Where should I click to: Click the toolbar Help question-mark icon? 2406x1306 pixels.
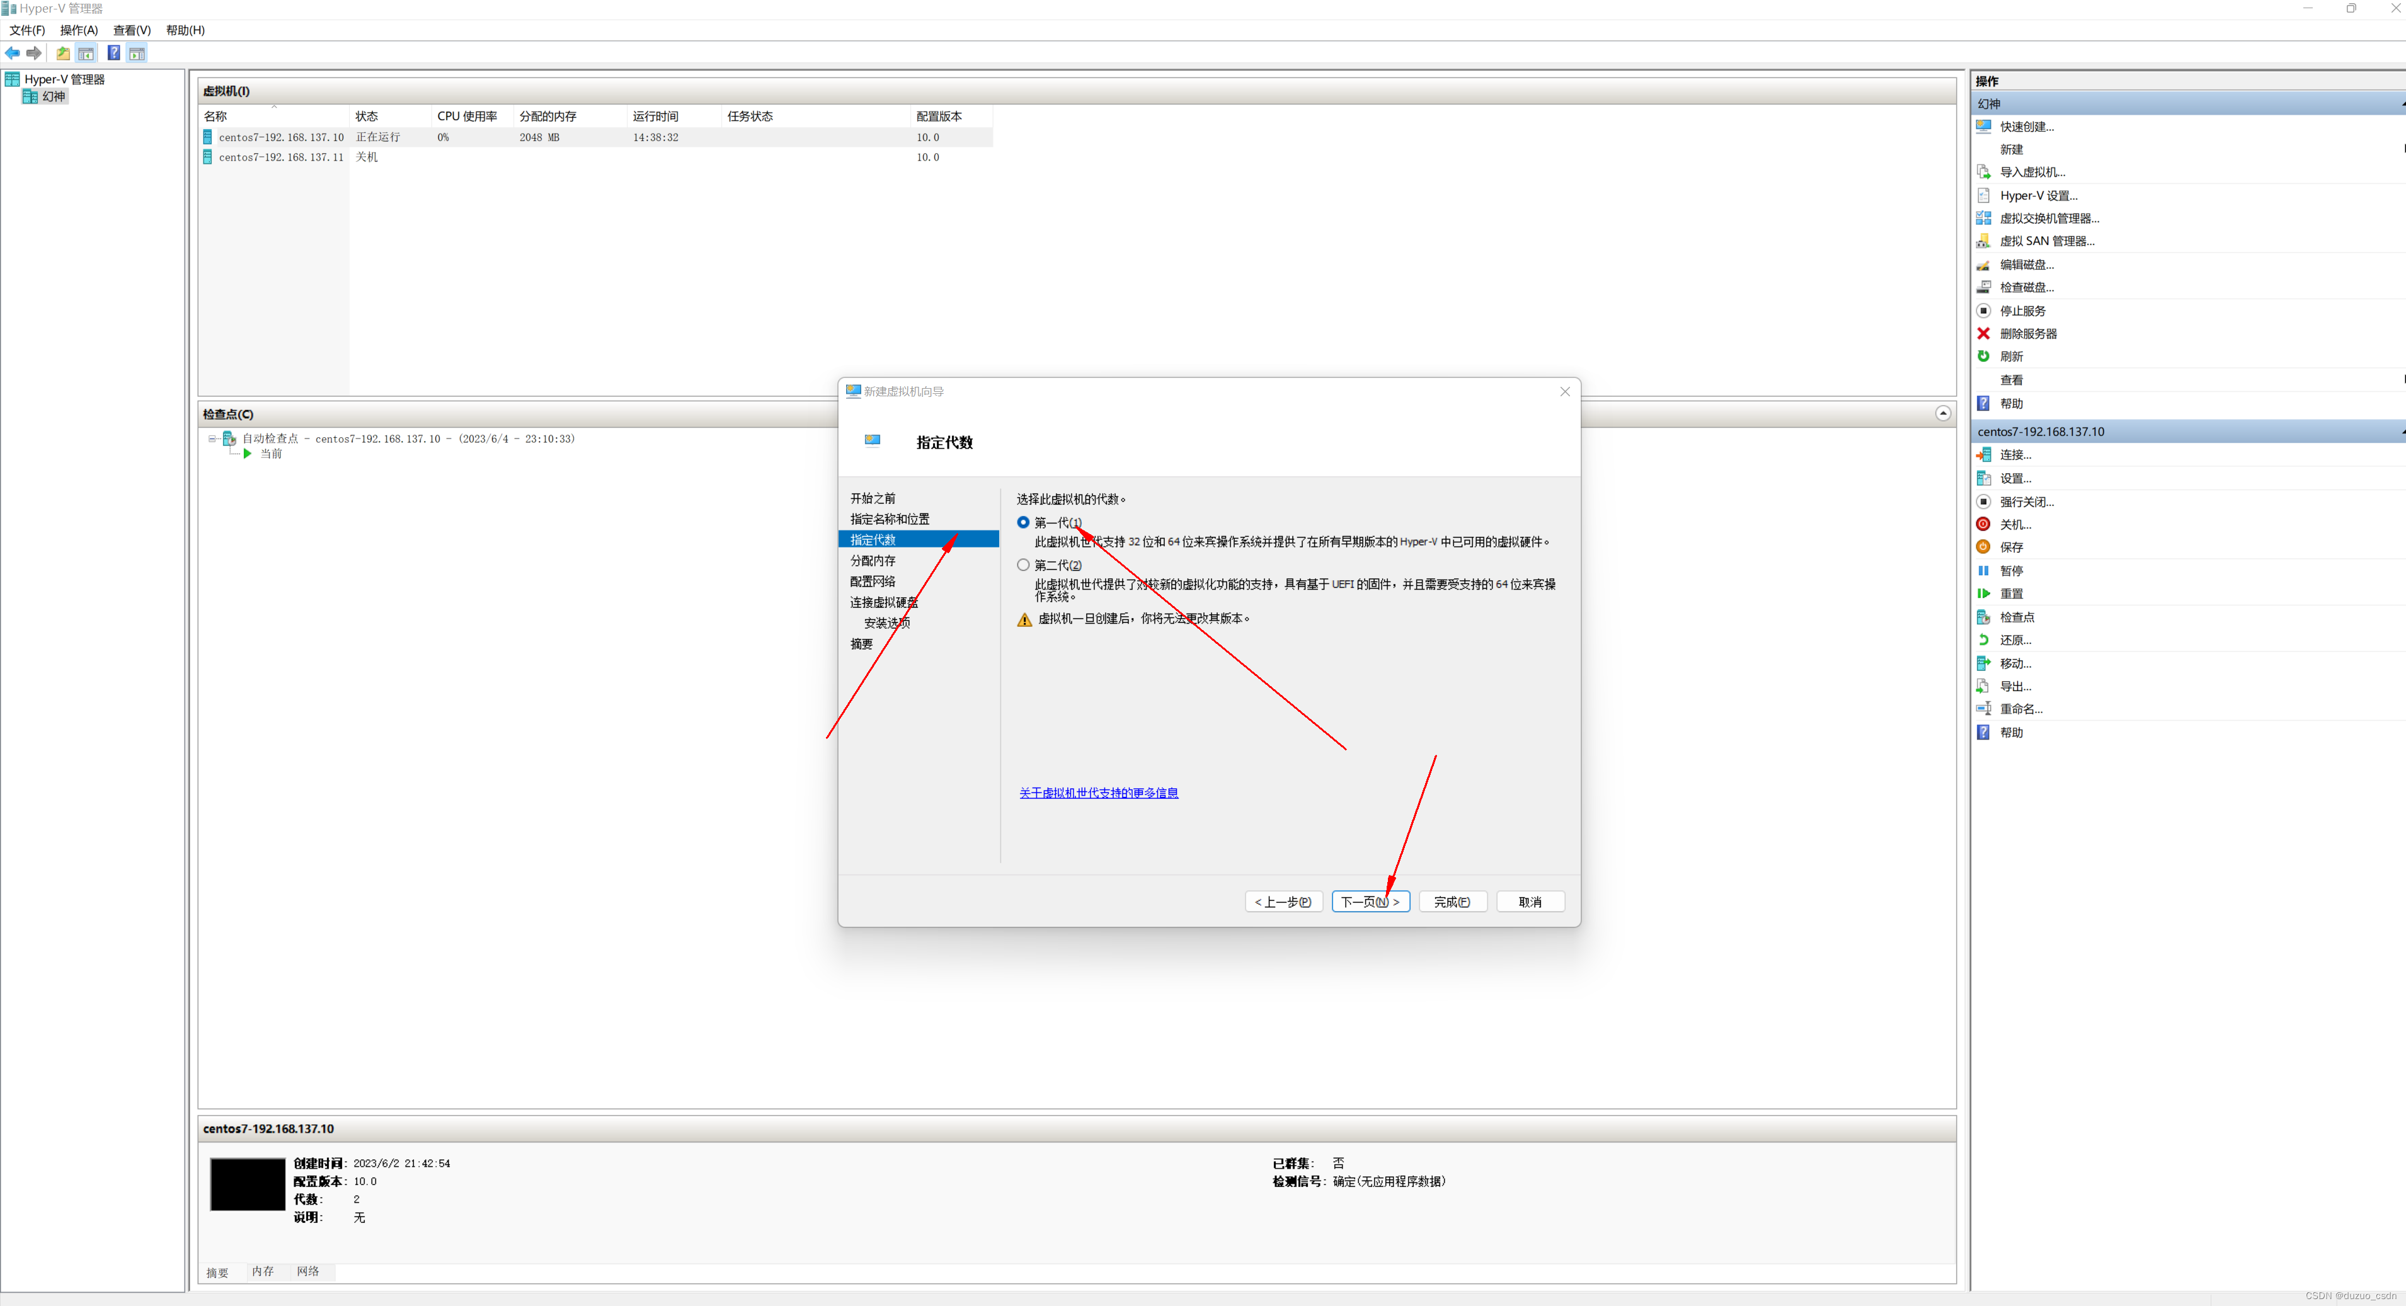pos(113,54)
